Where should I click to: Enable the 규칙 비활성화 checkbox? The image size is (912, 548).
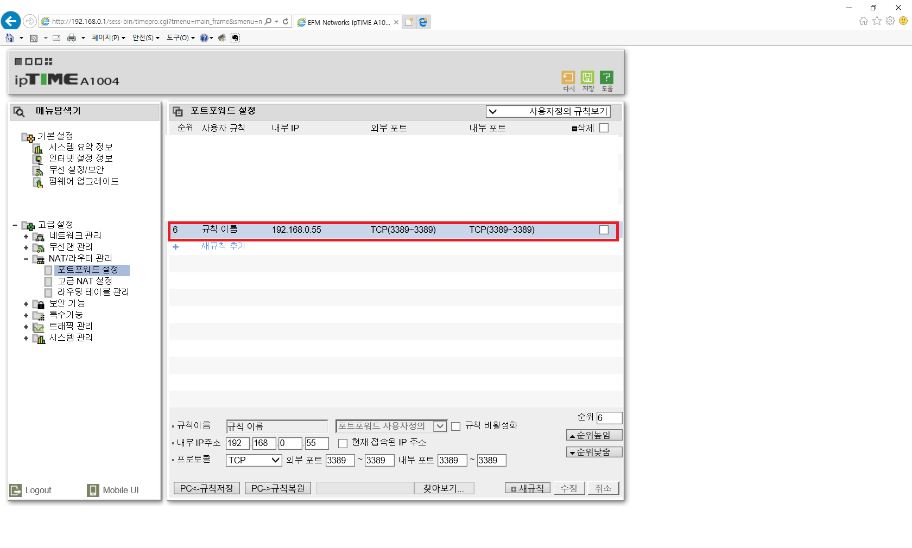[456, 426]
